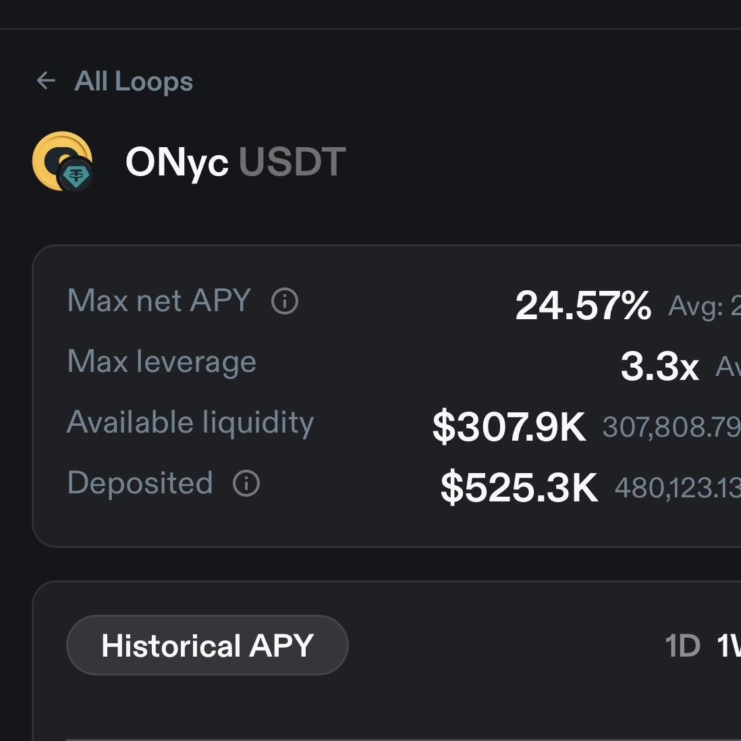Click info icon beside Deposited

click(246, 483)
